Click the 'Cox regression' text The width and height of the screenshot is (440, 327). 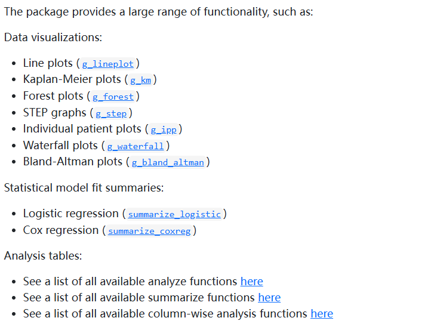click(x=60, y=230)
